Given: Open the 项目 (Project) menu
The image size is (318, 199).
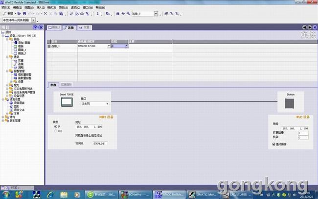Looking at the screenshot, I should tap(5, 7).
